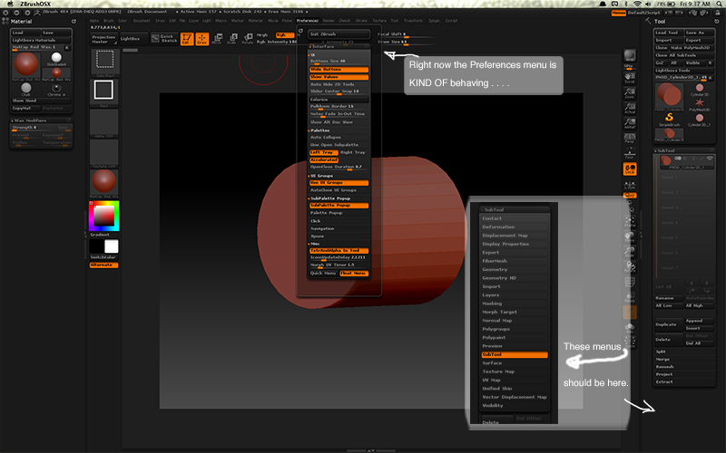Click Make PolyMesh3D button
The image size is (726, 453).
pos(692,48)
